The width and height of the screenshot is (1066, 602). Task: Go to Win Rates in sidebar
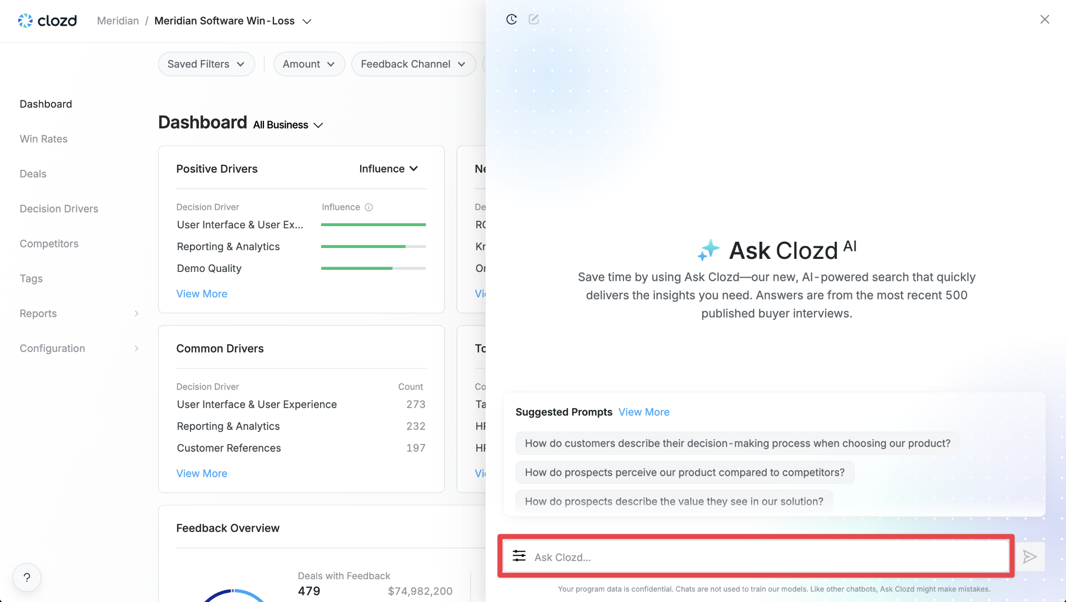tap(44, 139)
